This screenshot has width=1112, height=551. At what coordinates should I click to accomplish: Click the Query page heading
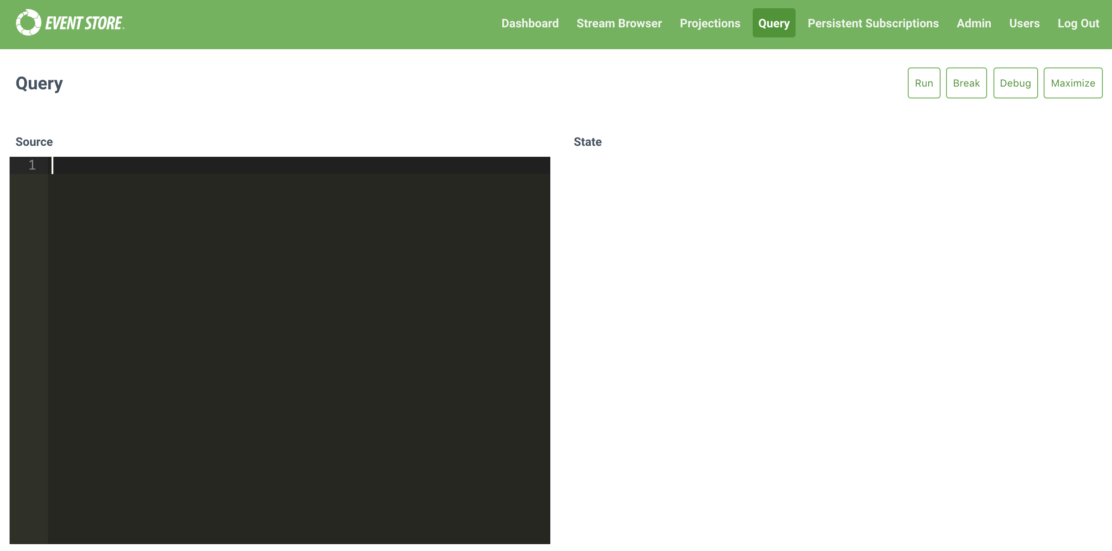click(39, 82)
